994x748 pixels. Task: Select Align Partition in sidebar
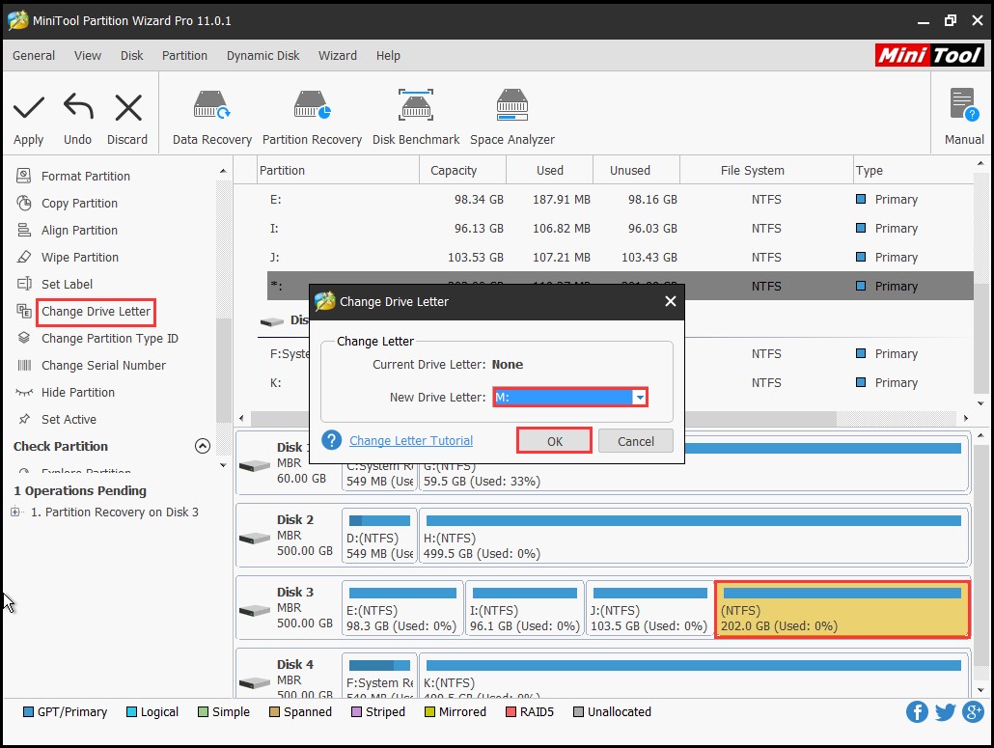click(79, 230)
